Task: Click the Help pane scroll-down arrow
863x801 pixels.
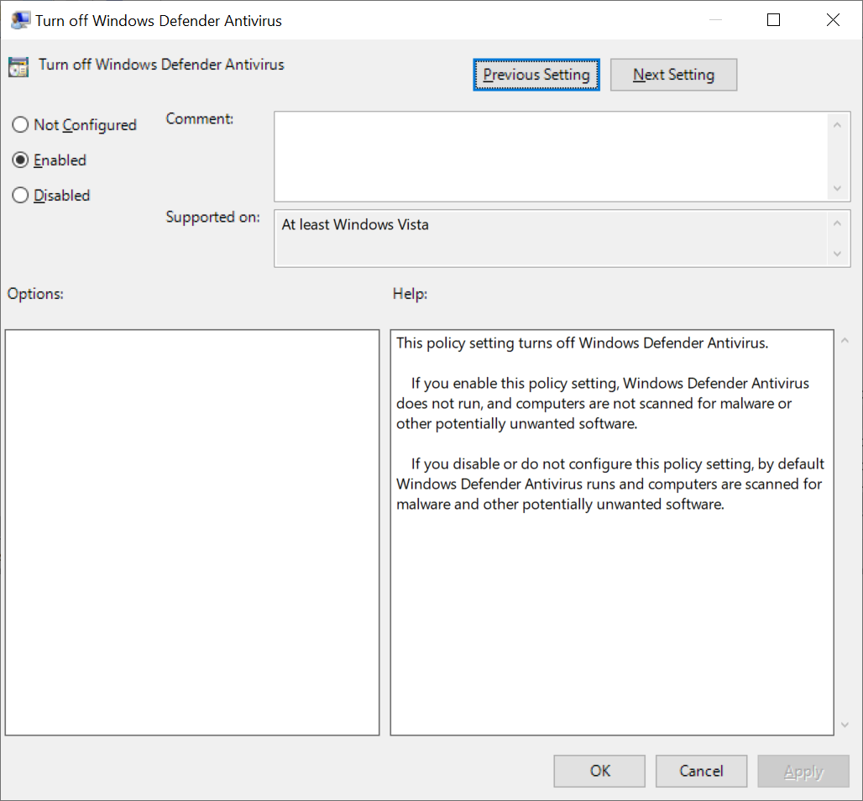Action: point(845,724)
